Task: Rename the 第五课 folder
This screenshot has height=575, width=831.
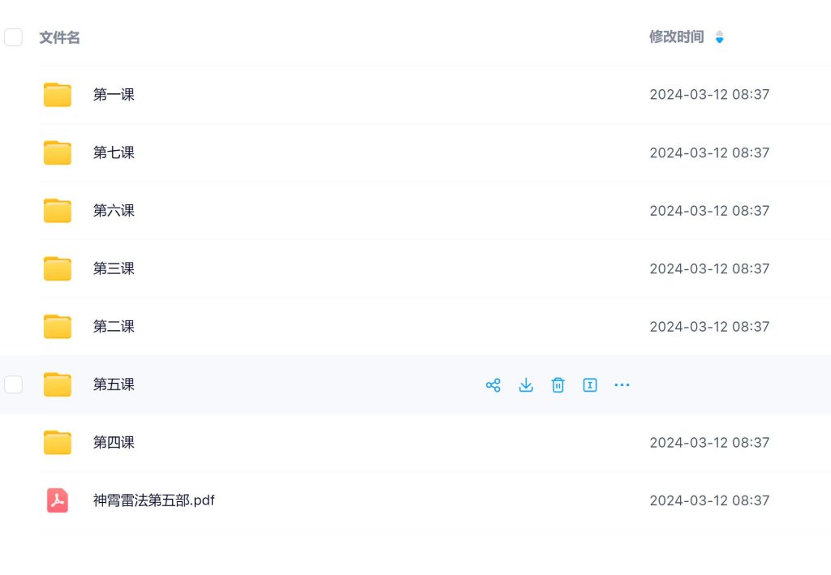Action: pos(590,384)
